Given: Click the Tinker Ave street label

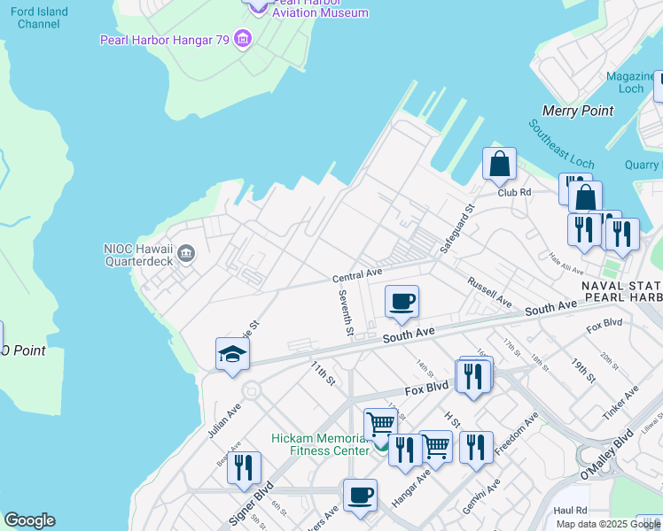Looking at the screenshot, I should tap(620, 403).
